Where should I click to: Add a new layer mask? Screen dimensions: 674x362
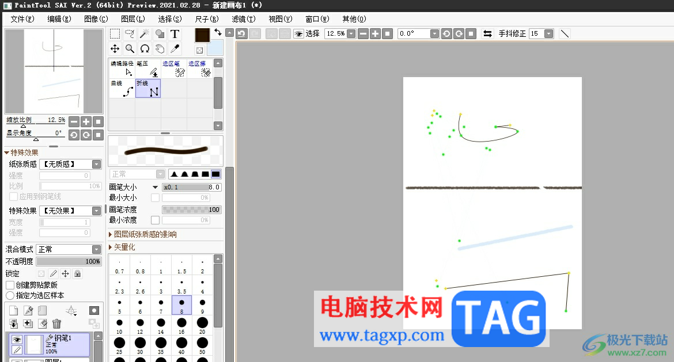[x=94, y=310]
